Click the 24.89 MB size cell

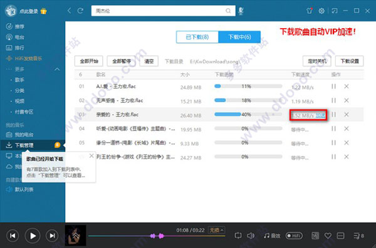(191, 88)
